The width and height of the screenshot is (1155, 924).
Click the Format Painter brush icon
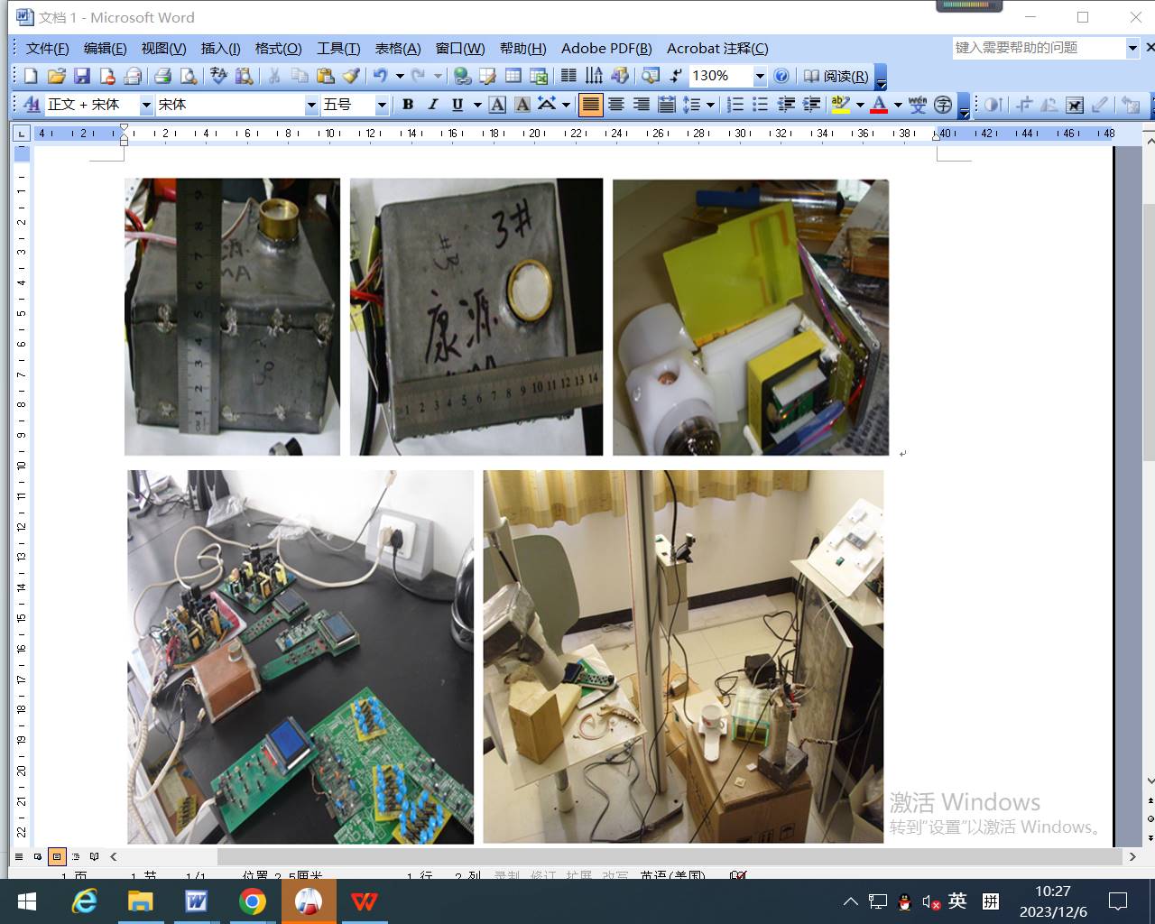pyautogui.click(x=351, y=77)
